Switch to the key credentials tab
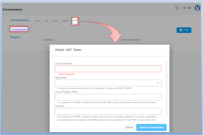Image resolution: width=203 pixels, height=135 pixels. click(x=47, y=21)
